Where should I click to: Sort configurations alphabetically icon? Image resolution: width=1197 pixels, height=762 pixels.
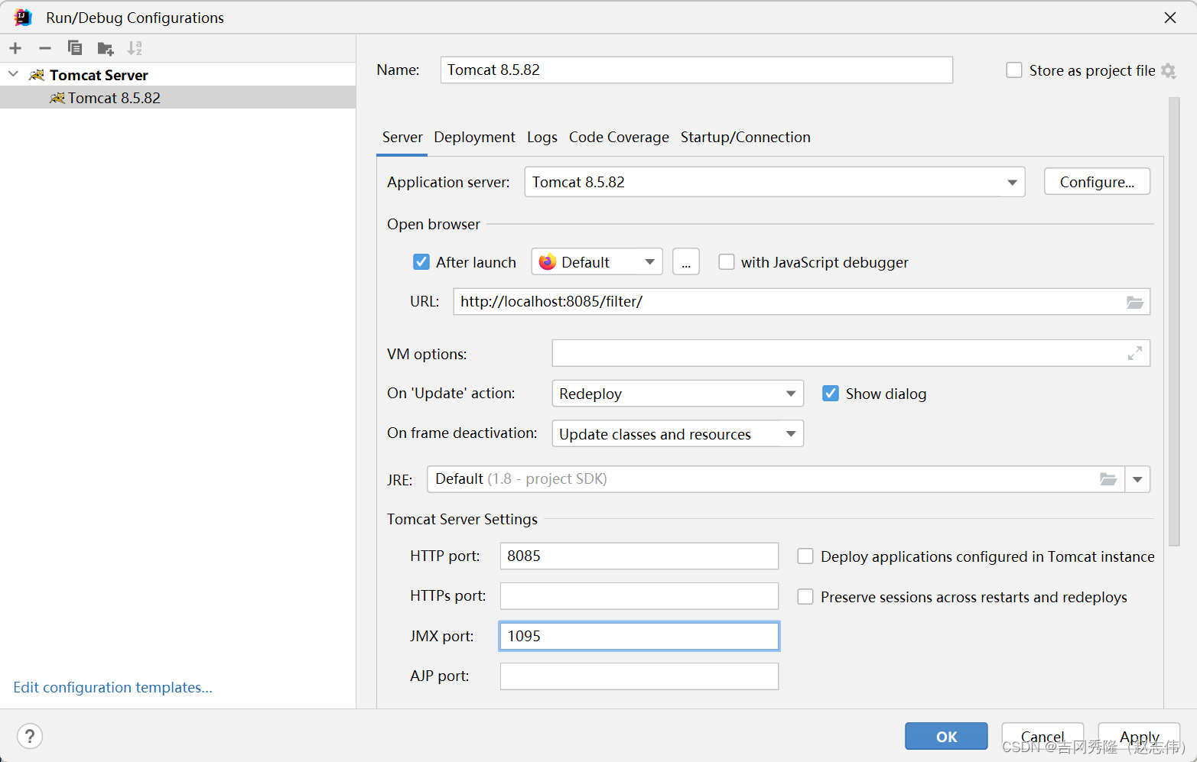pos(135,48)
